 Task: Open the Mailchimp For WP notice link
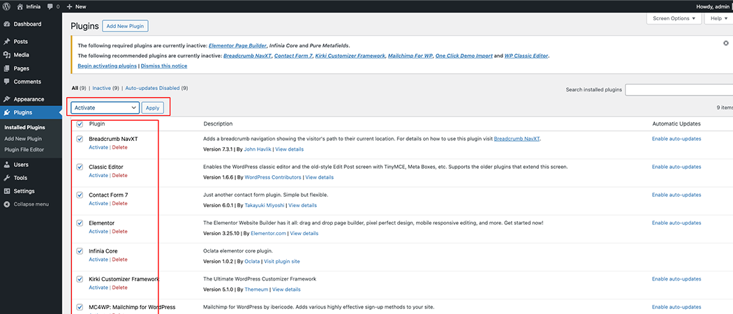(x=410, y=56)
